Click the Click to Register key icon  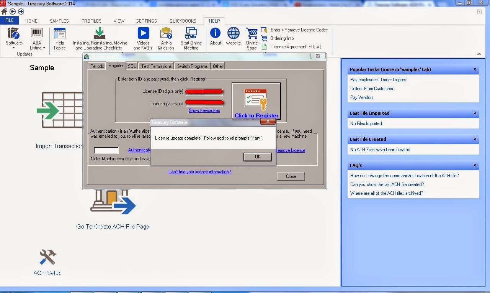(256, 99)
